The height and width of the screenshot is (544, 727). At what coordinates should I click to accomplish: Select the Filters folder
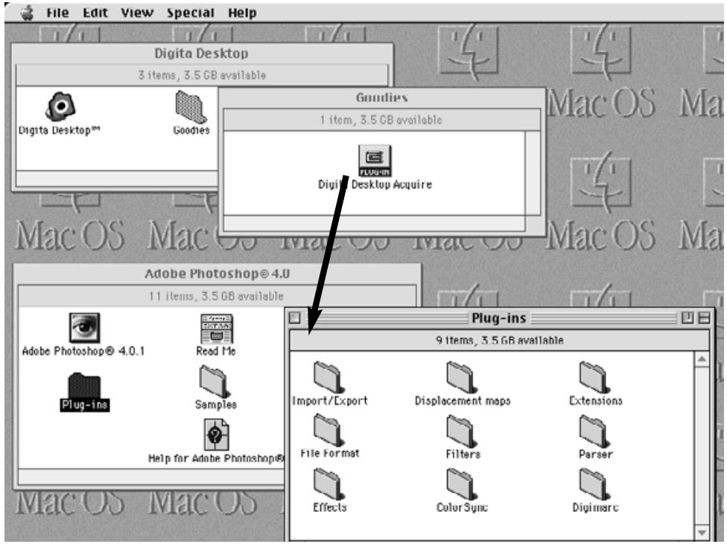(463, 432)
